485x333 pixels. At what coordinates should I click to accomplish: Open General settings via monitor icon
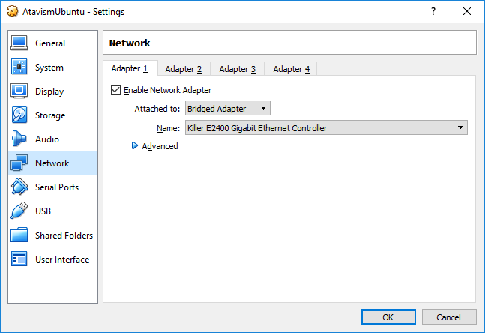19,43
